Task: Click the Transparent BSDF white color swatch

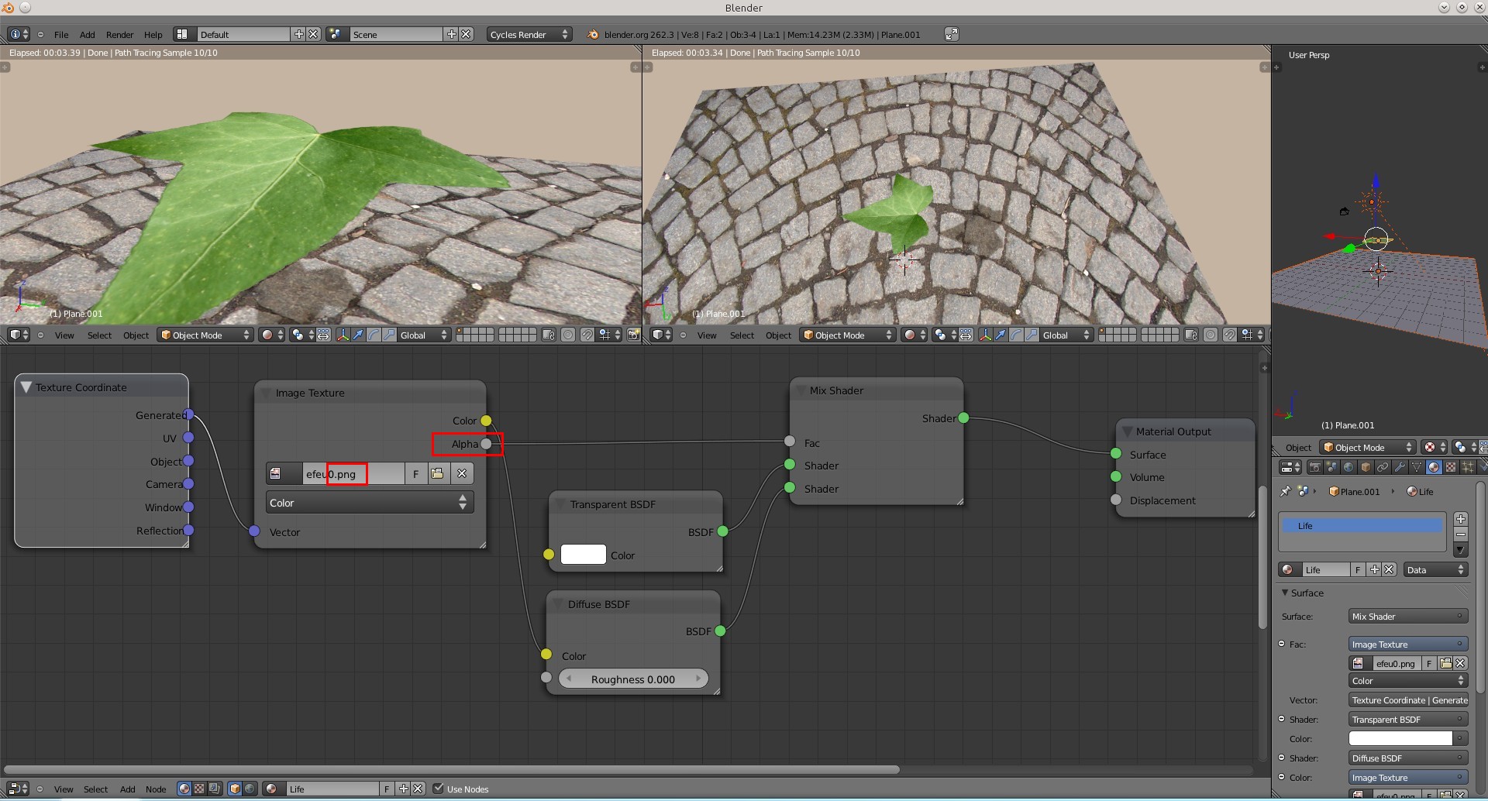Action: [x=583, y=555]
